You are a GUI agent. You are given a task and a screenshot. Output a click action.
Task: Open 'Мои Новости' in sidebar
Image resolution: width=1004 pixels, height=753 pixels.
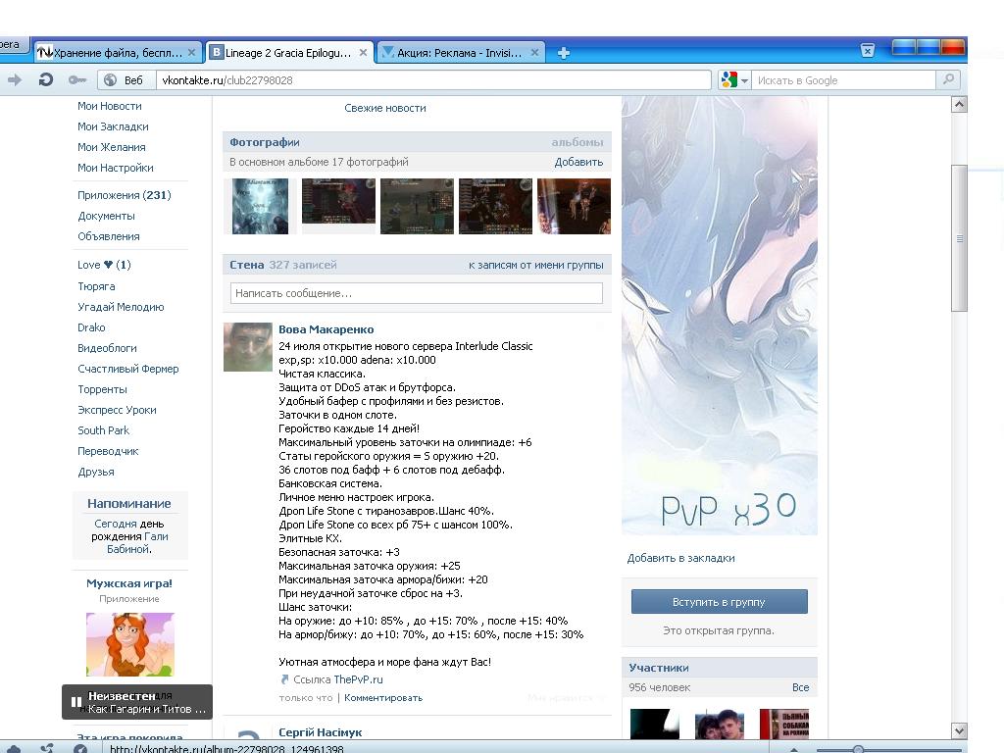110,106
